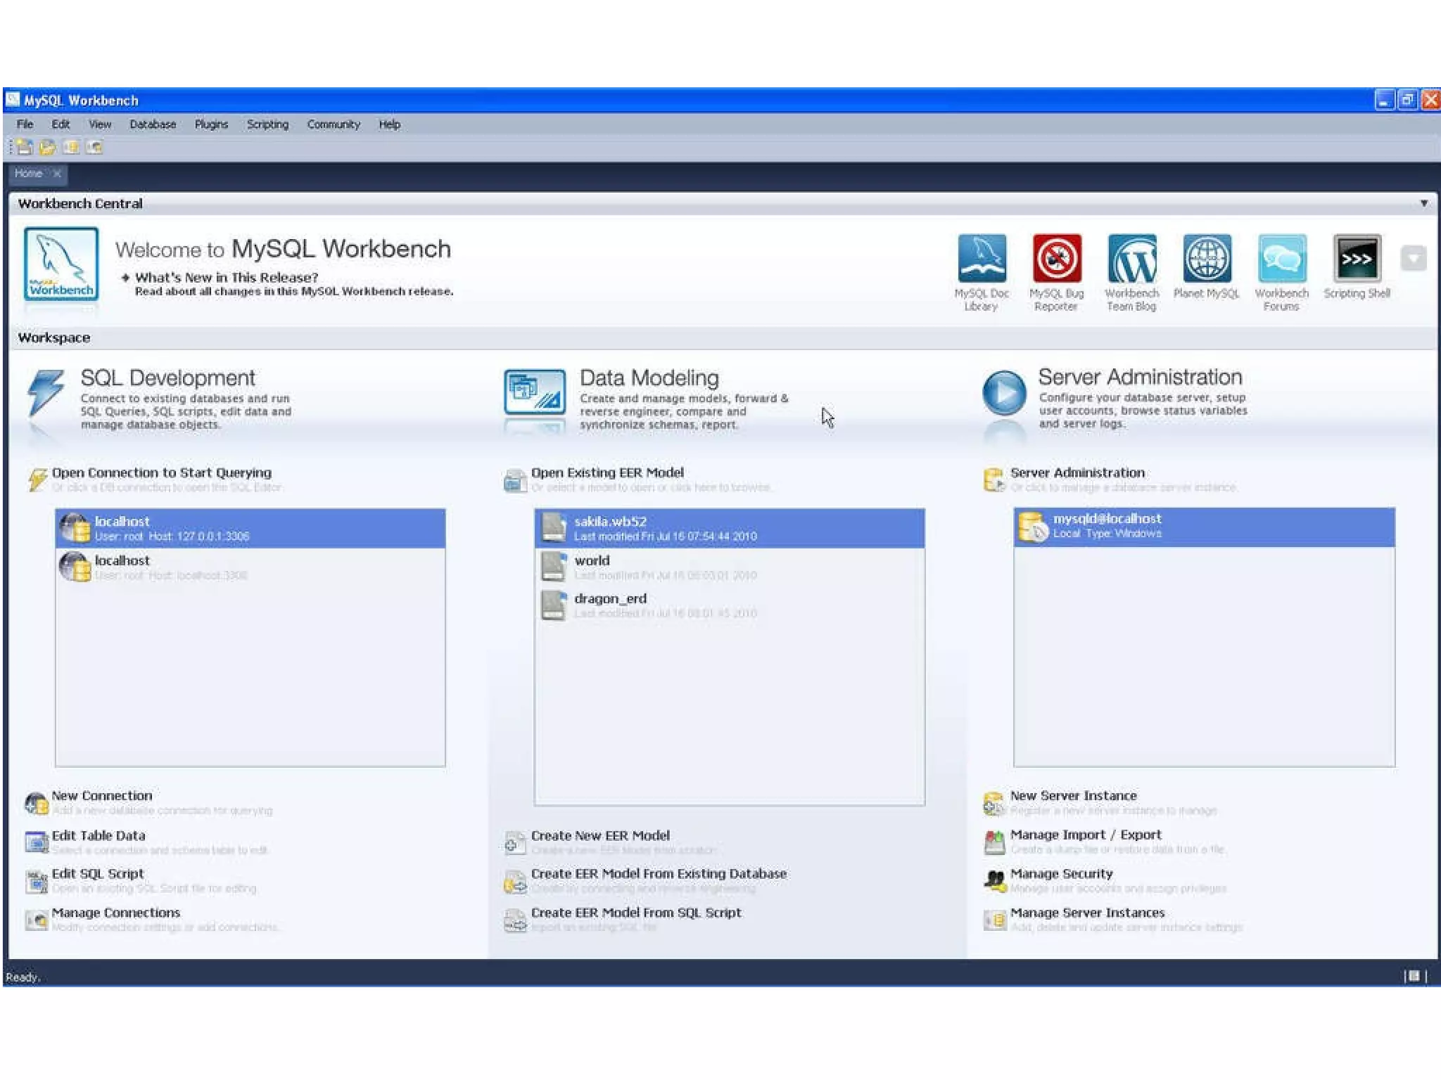The height and width of the screenshot is (1080, 1441).
Task: Click the New Connection link
Action: pyautogui.click(x=102, y=796)
